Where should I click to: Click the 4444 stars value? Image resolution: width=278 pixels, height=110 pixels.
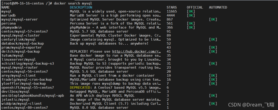pyautogui.click(x=171, y=15)
